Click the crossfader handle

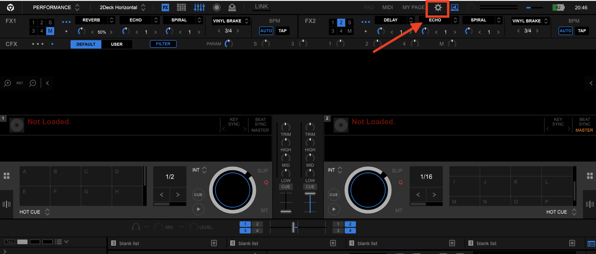pyautogui.click(x=294, y=227)
